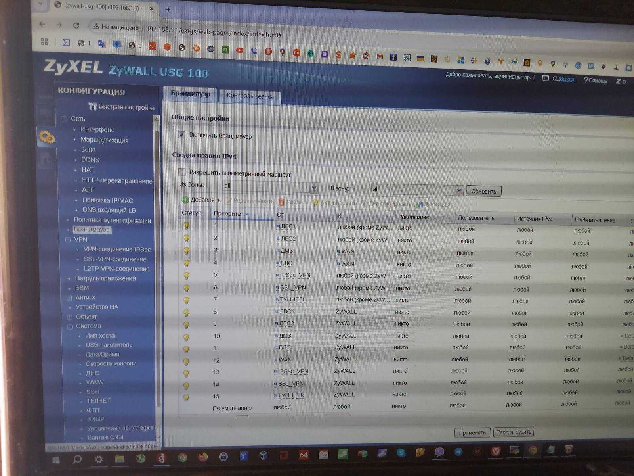Open the Configuration gear icon in left rail

click(x=47, y=137)
